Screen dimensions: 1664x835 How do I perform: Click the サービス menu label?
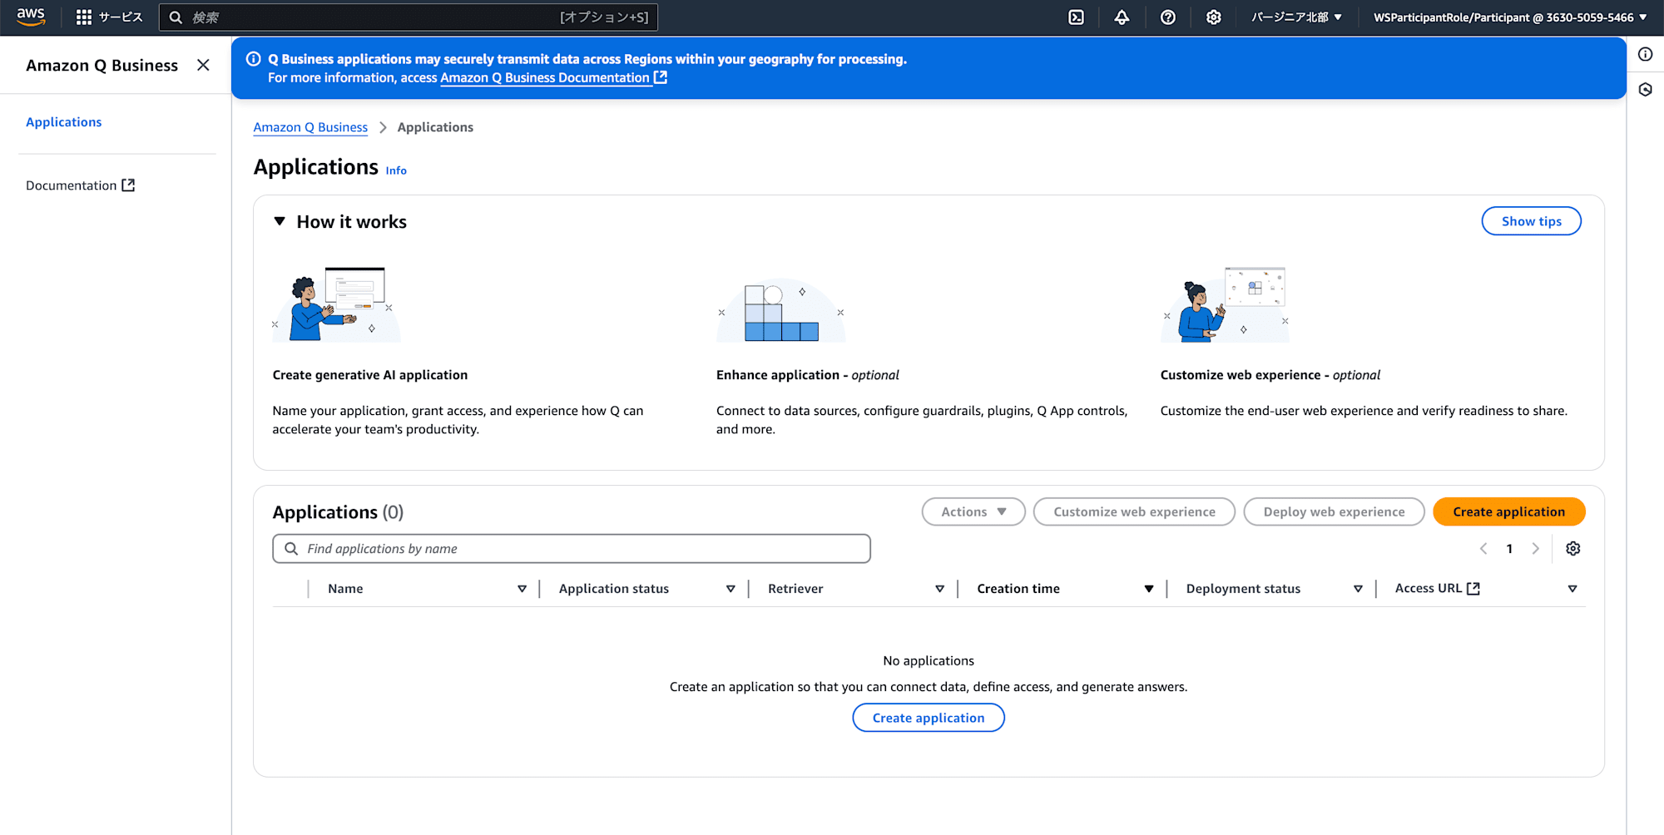click(121, 17)
